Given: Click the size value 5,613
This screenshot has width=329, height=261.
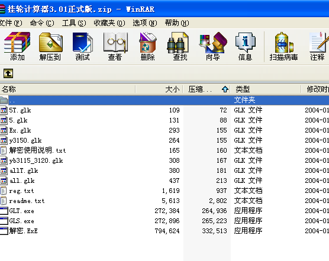Looking at the screenshot, I should pyautogui.click(x=170, y=201).
